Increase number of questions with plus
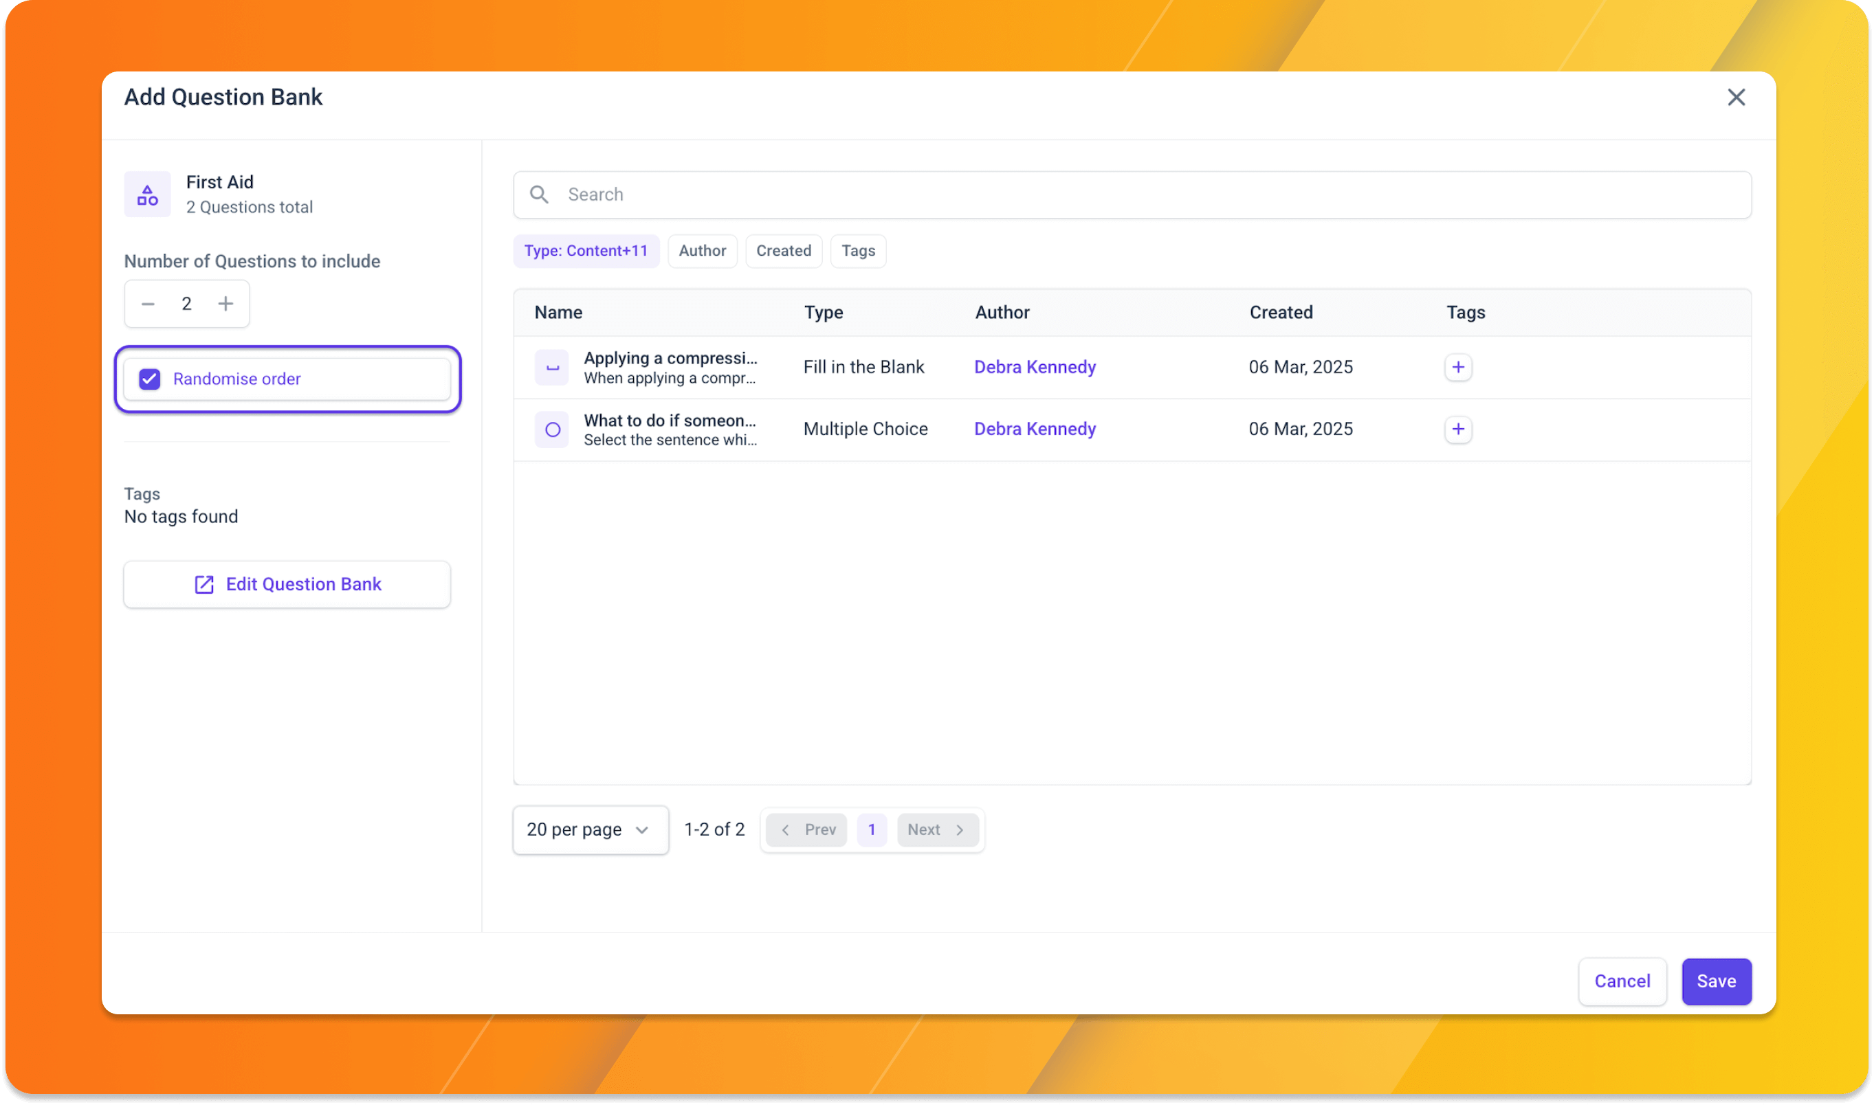 point(225,304)
